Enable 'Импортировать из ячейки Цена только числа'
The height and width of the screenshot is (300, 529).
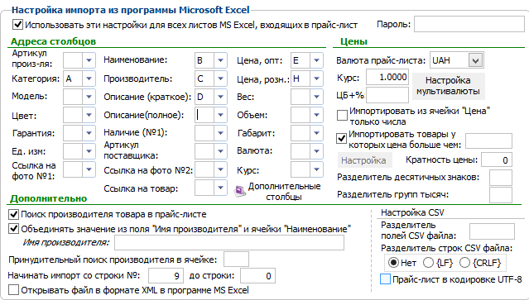[342, 115]
